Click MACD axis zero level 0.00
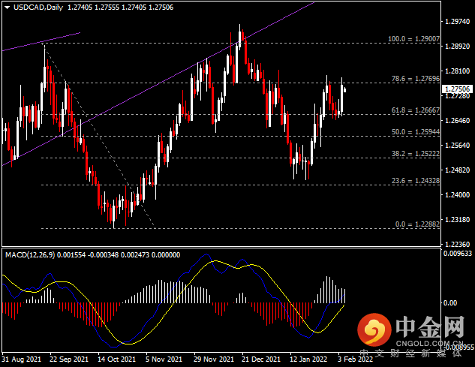475x367 pixels. coord(449,303)
